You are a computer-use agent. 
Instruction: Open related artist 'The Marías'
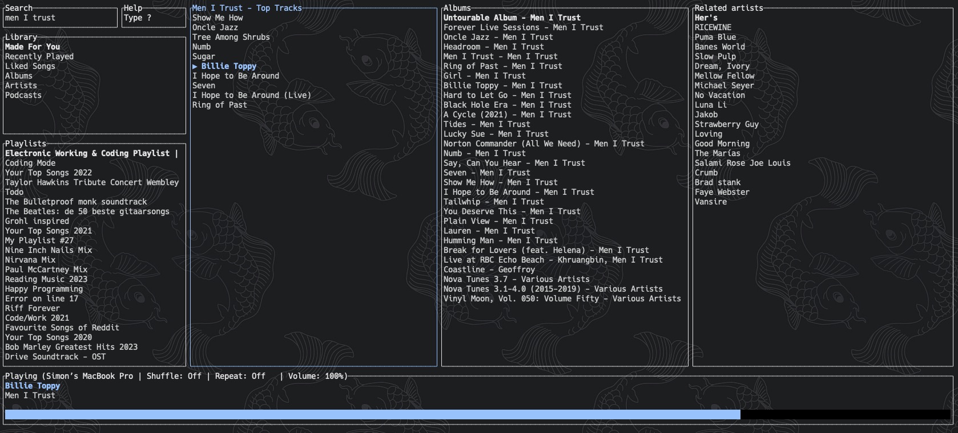718,153
